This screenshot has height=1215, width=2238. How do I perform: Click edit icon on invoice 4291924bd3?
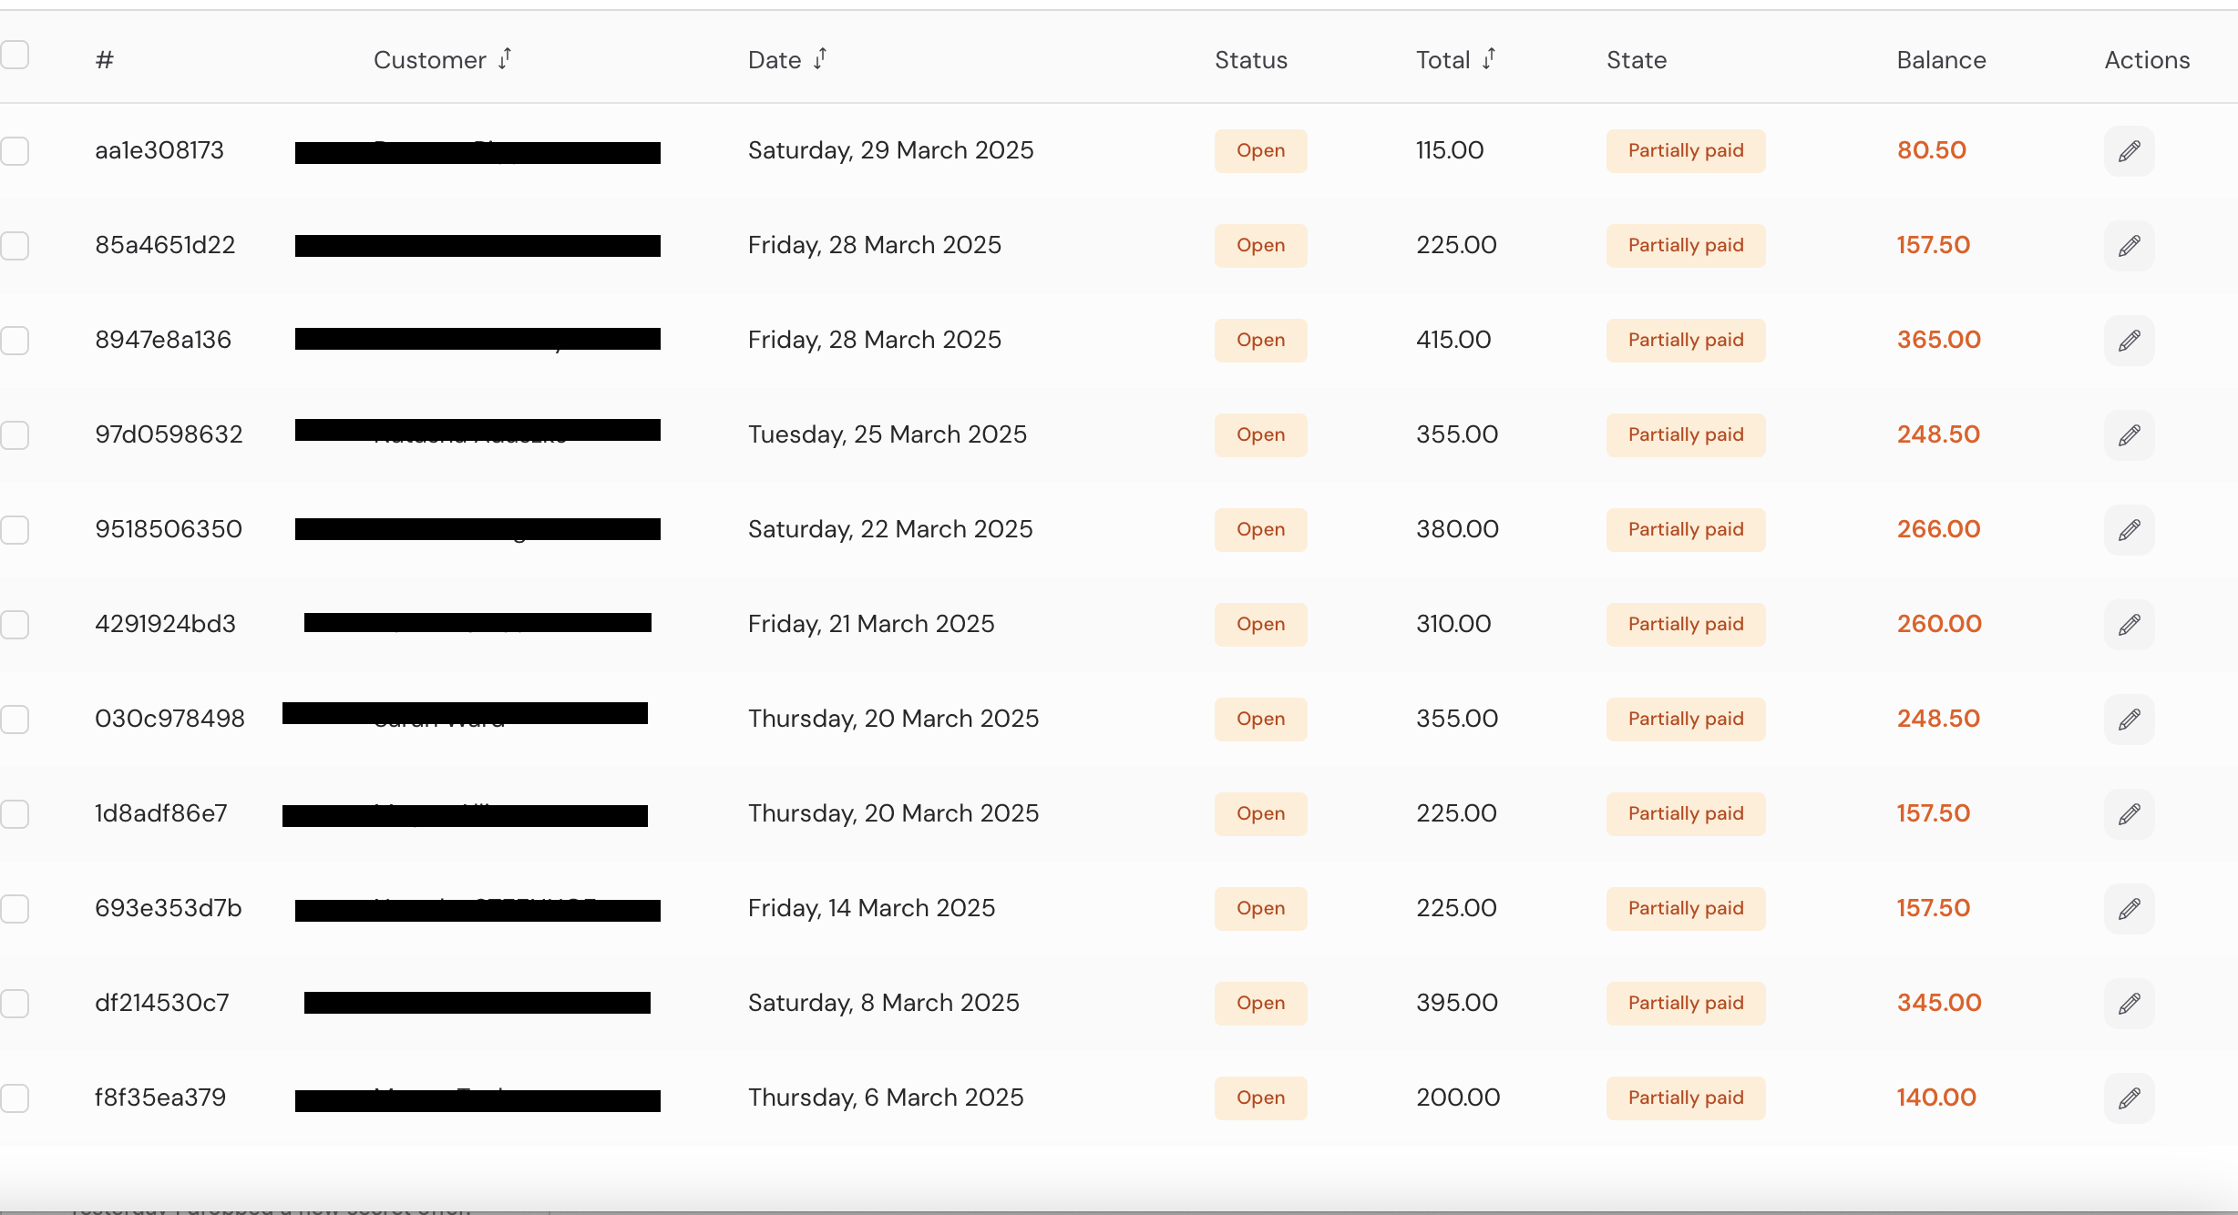click(2129, 625)
